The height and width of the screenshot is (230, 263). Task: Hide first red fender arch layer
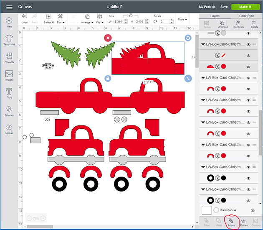[x=248, y=89]
